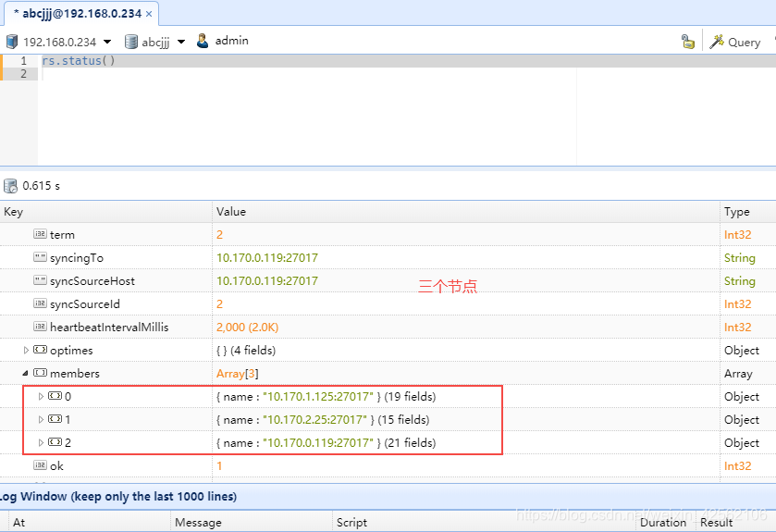Expand the optimes object

[26, 351]
